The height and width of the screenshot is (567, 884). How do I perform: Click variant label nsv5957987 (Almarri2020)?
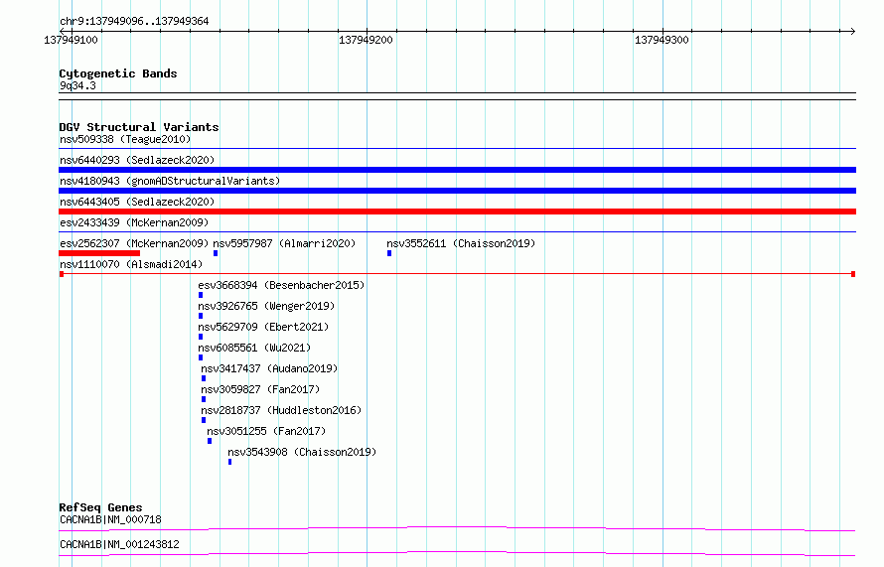click(x=284, y=243)
